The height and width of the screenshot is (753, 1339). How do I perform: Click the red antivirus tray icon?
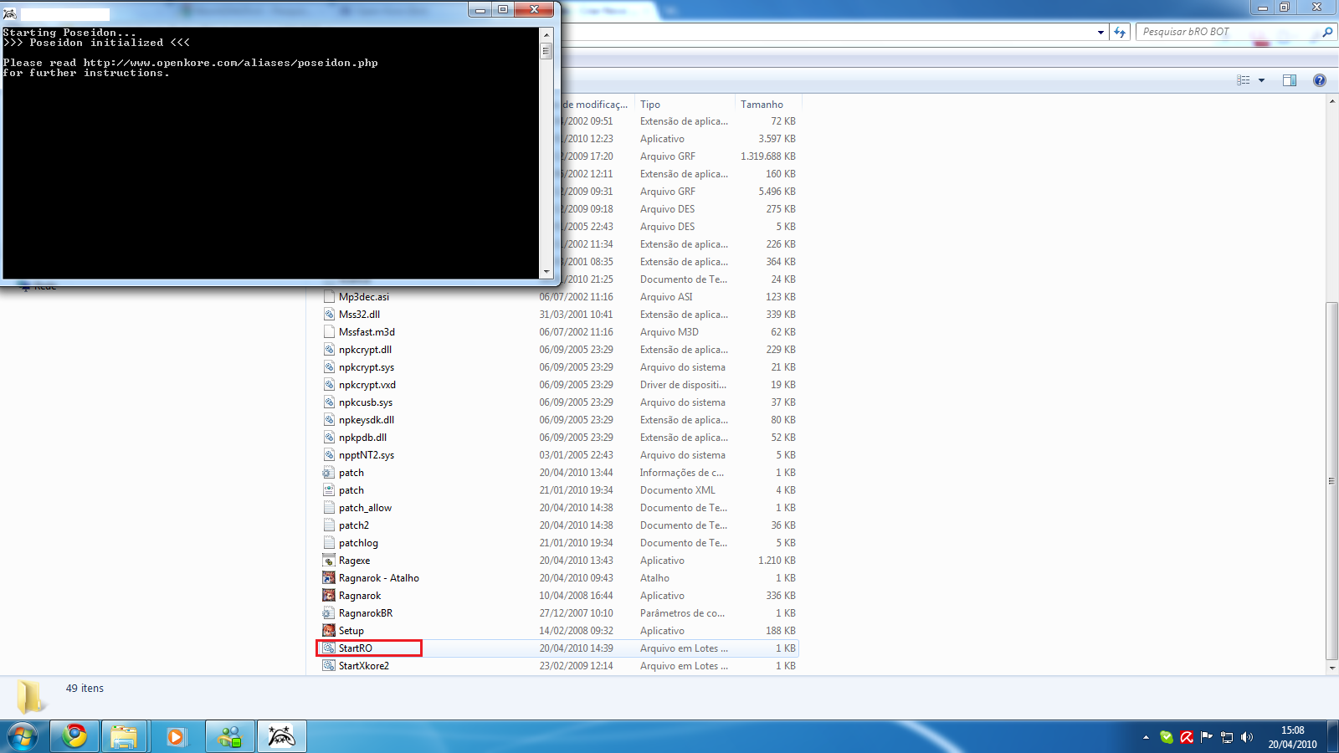[x=1187, y=737]
